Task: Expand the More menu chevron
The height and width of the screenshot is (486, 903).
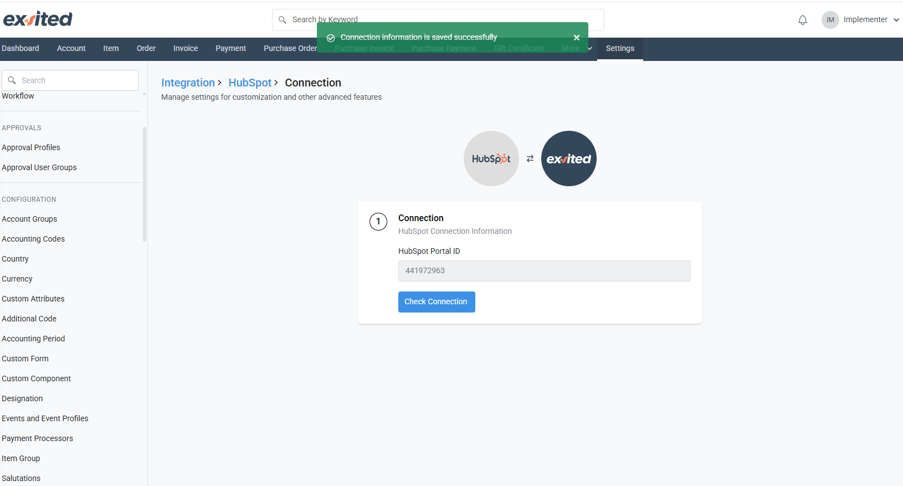Action: [x=590, y=49]
